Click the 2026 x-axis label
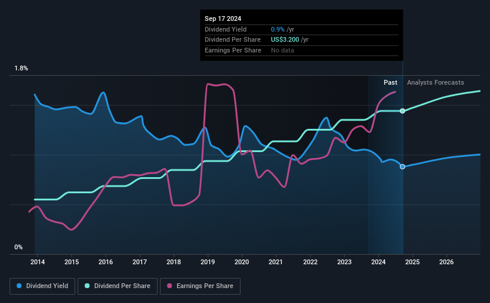This screenshot has width=490, height=303. pyautogui.click(x=446, y=262)
